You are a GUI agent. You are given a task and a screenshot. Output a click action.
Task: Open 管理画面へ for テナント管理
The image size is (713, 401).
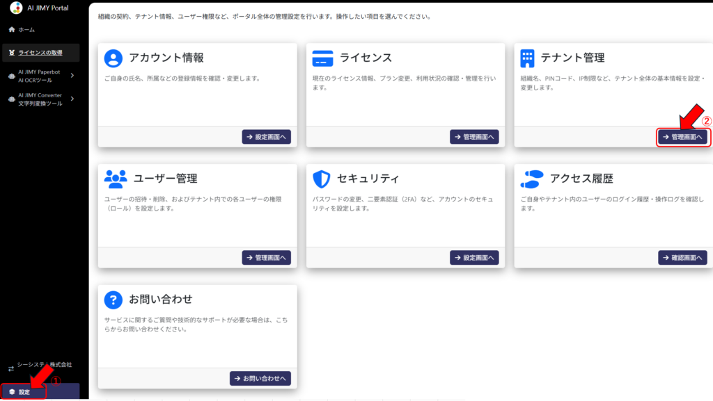[x=682, y=137]
